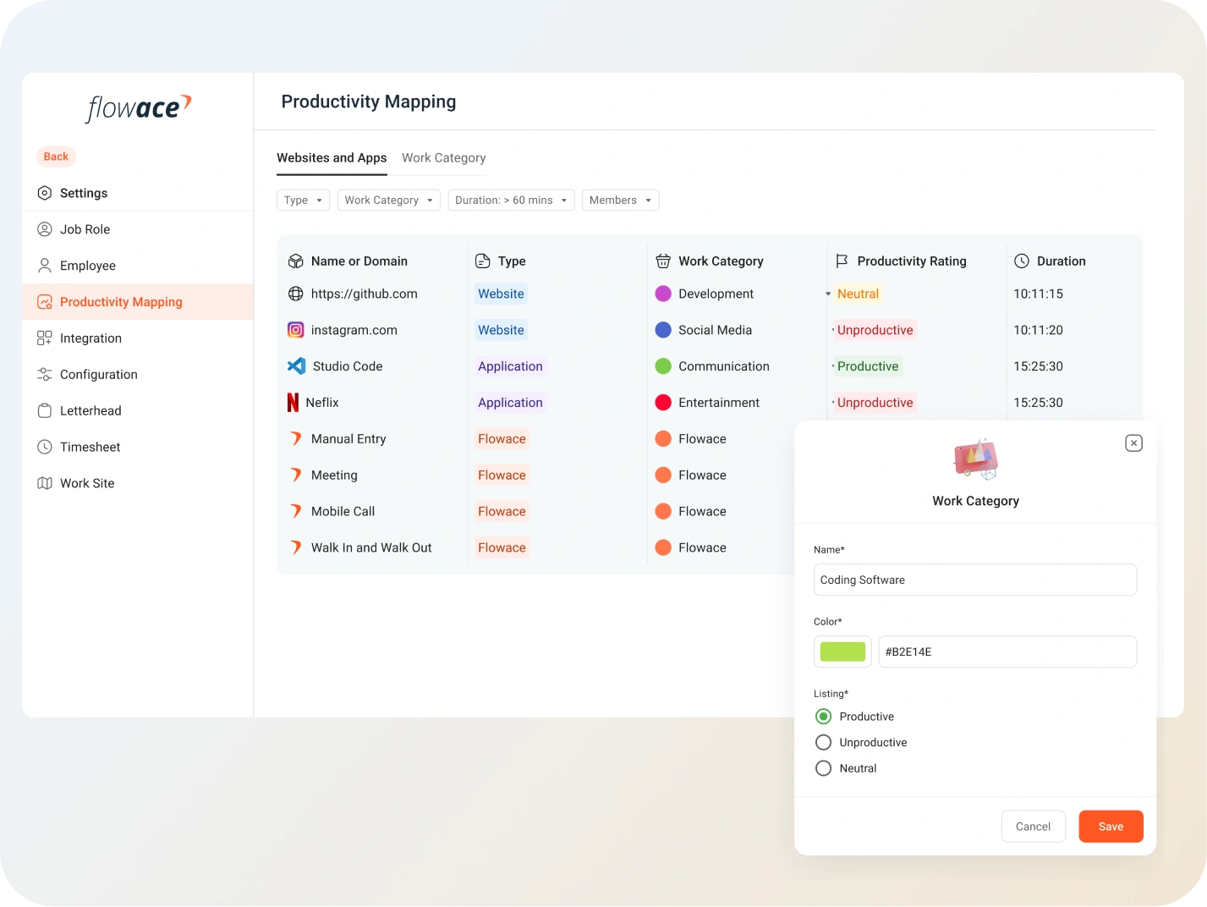Open the Members filter dropdown
1207x907 pixels.
620,201
